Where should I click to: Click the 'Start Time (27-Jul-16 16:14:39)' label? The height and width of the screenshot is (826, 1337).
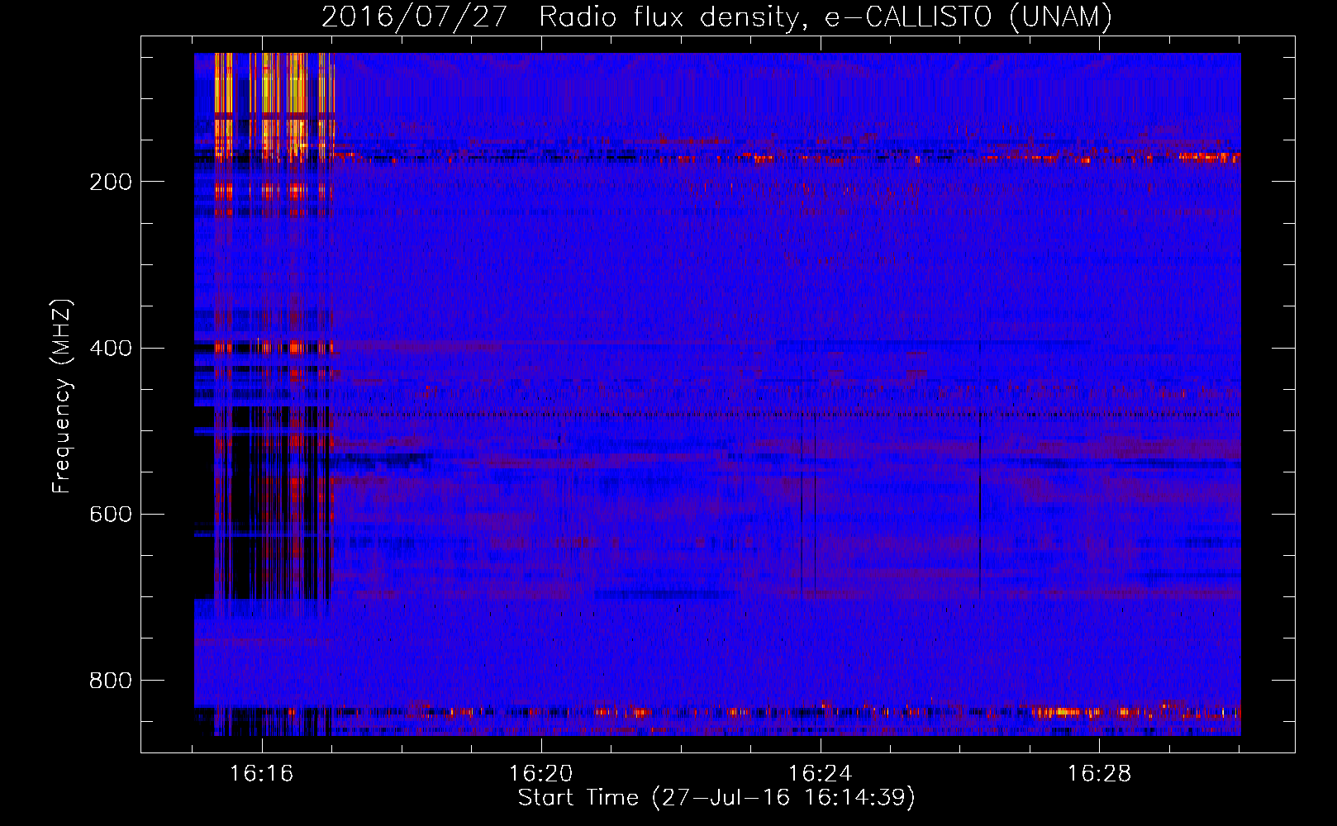(x=716, y=798)
